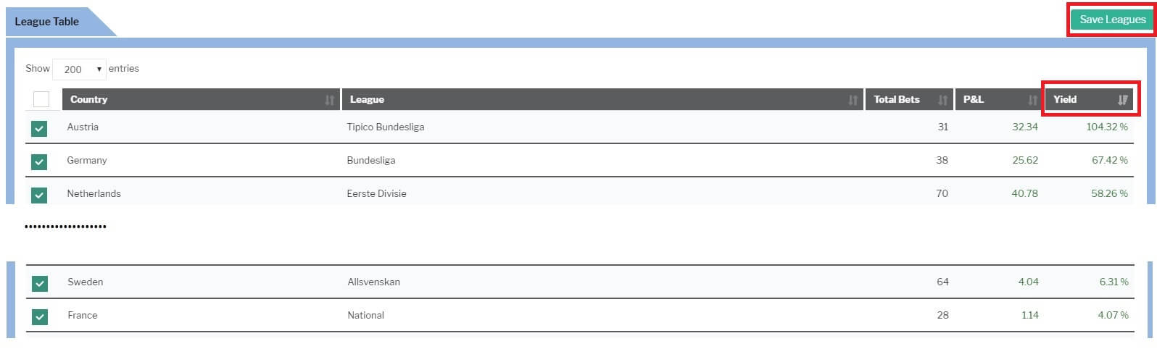The height and width of the screenshot is (349, 1157).
Task: Sort by Total Bets arrows icon
Action: point(943,100)
